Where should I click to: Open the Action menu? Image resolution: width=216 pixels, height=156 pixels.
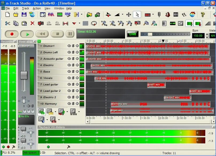coord(37,8)
